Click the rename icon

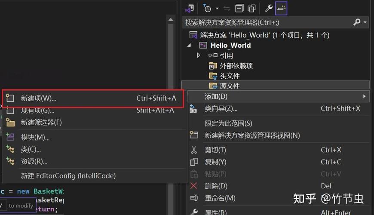[194, 198]
